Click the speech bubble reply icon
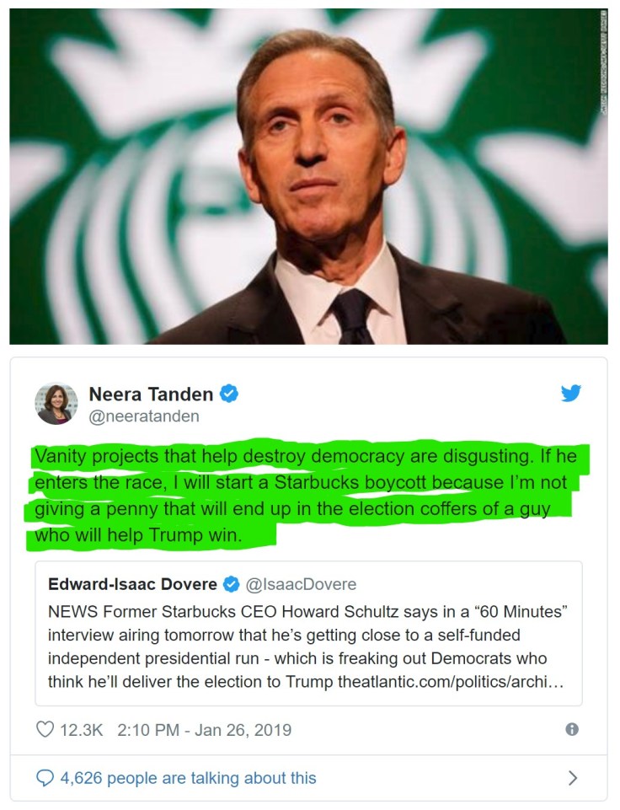Image resolution: width=620 pixels, height=810 pixels. pyautogui.click(x=45, y=777)
